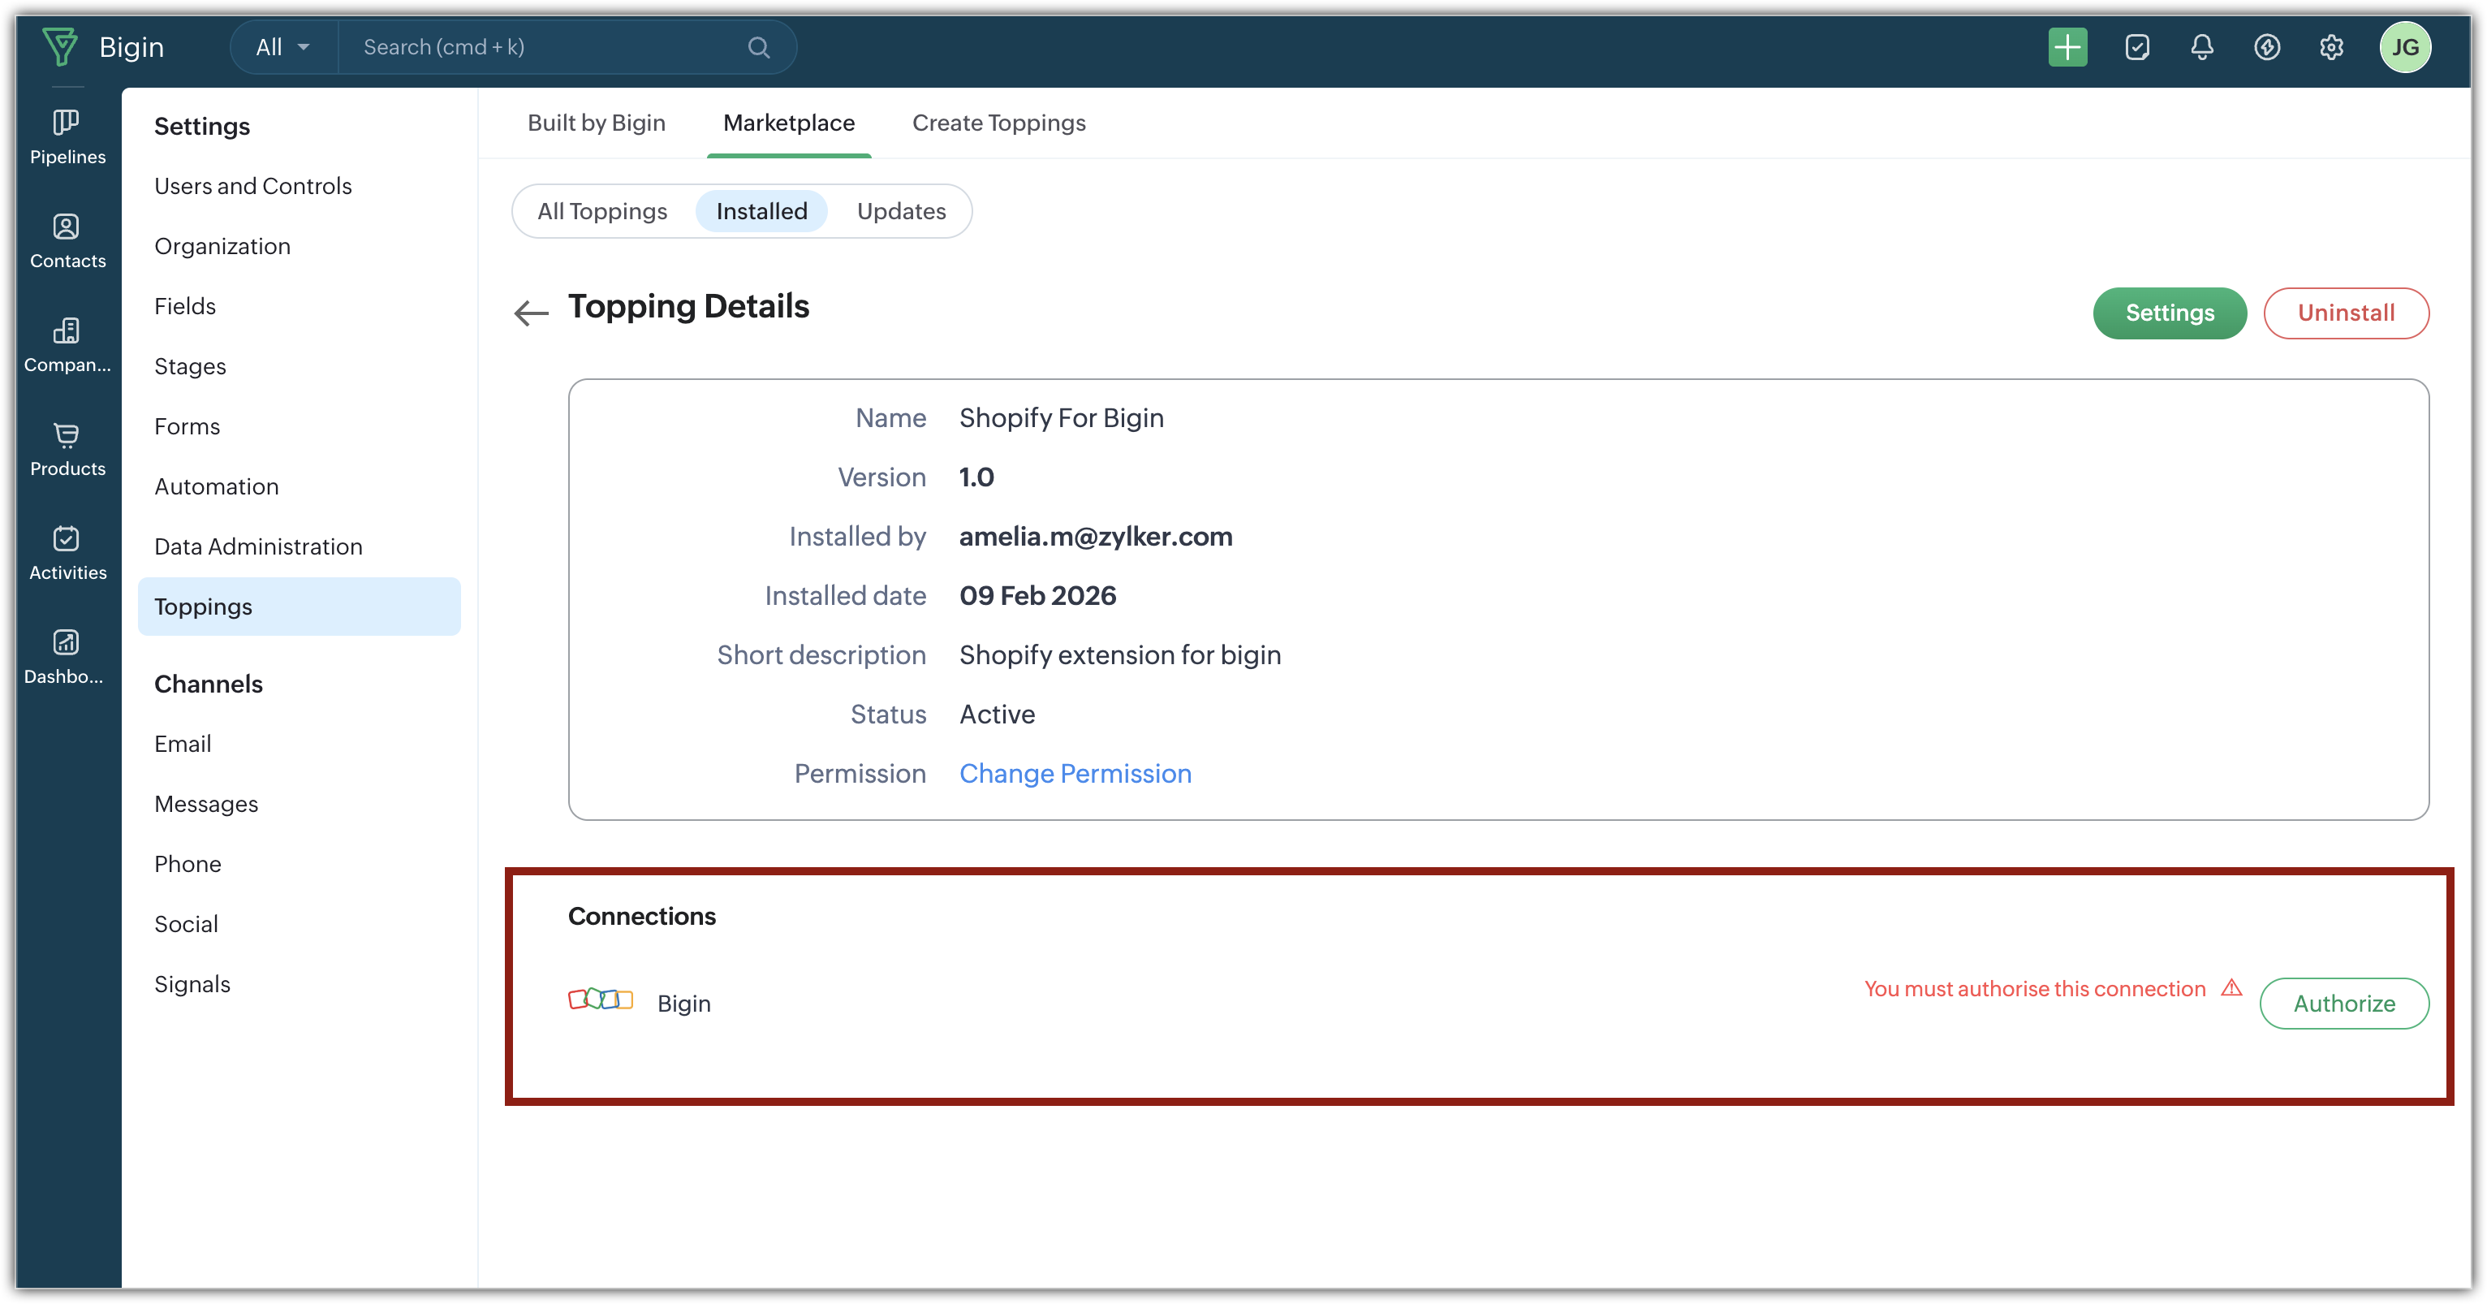The width and height of the screenshot is (2487, 1304).
Task: Open the settings gear in header
Action: click(x=2330, y=47)
